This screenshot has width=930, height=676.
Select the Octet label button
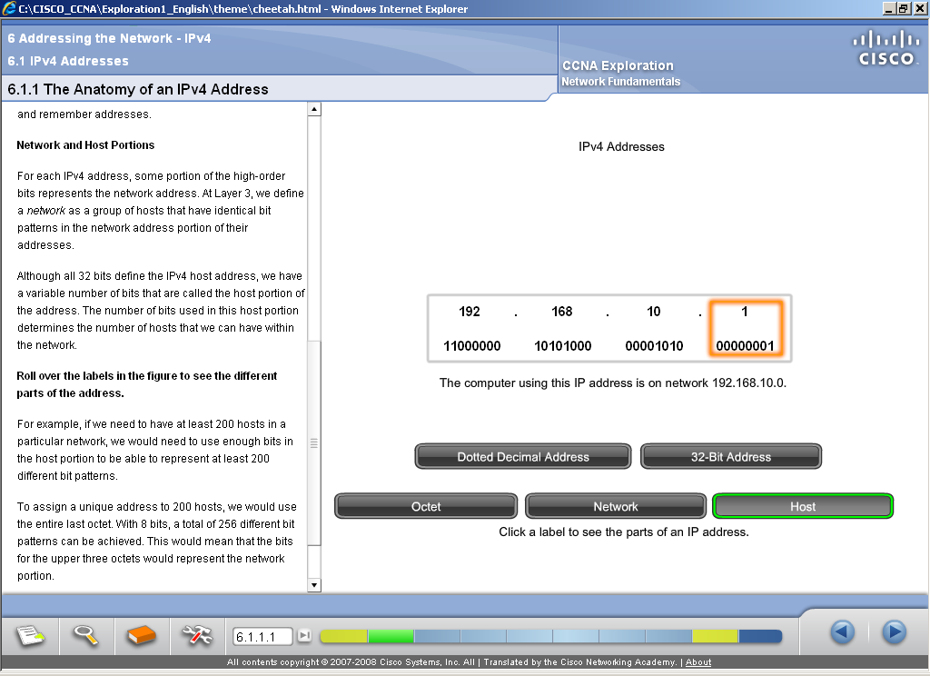pyautogui.click(x=426, y=506)
